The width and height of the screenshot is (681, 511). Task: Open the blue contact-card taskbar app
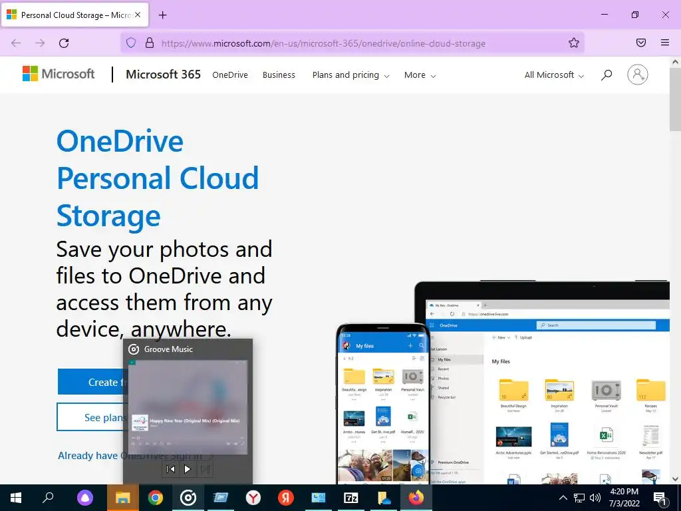point(319,498)
